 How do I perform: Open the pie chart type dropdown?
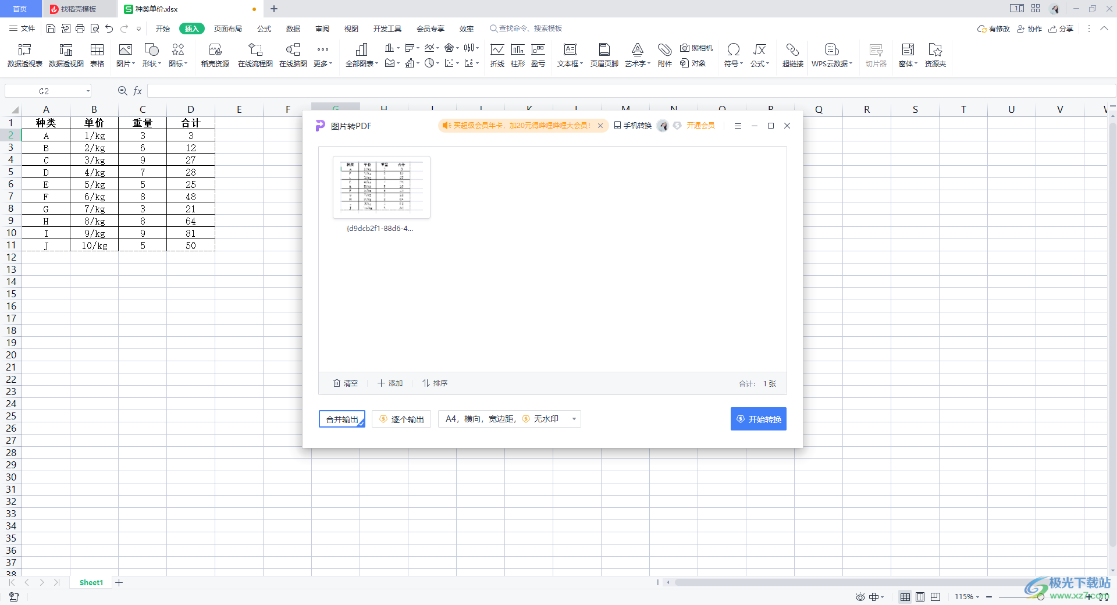[432, 63]
